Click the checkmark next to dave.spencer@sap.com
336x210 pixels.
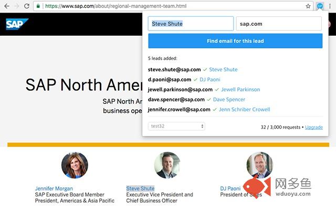(209, 100)
